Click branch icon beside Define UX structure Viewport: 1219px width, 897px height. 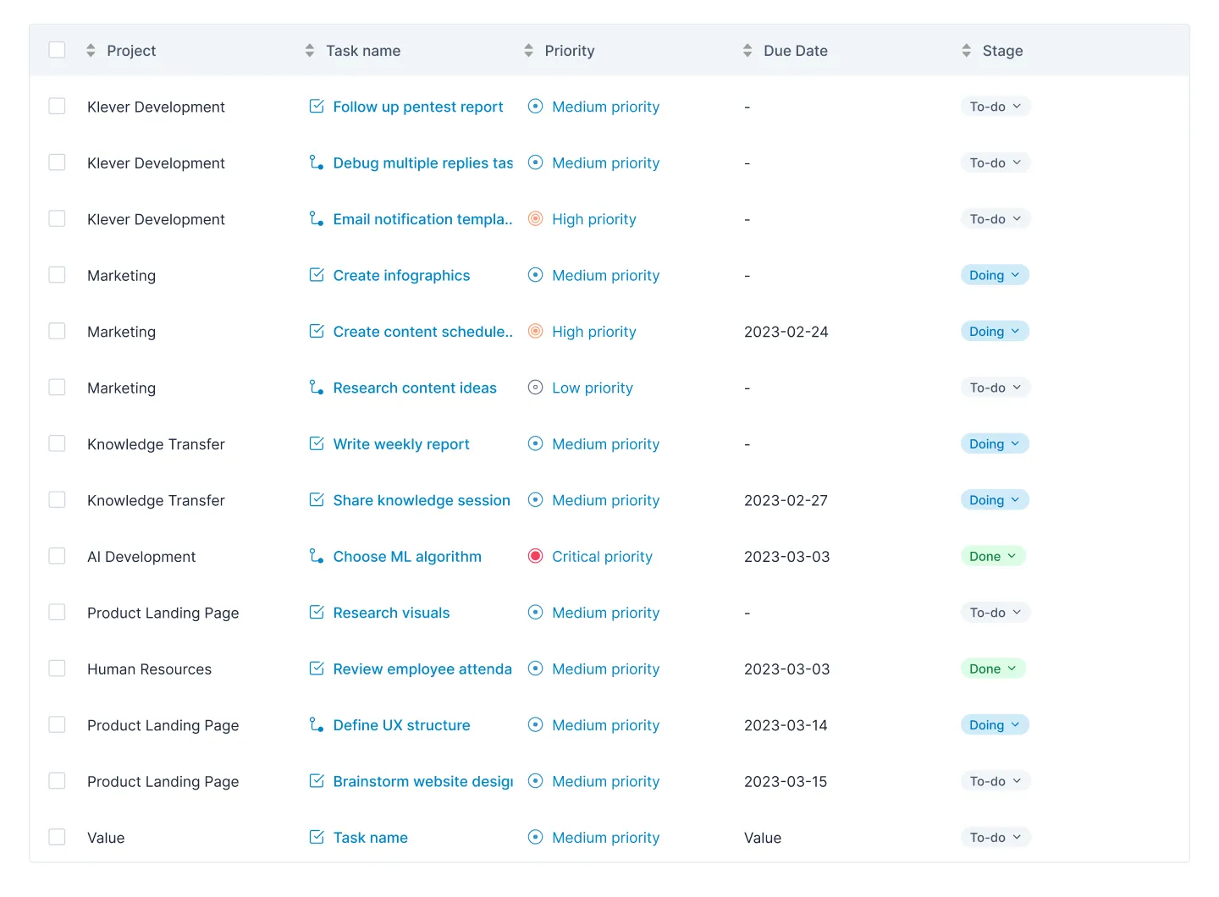click(x=317, y=725)
